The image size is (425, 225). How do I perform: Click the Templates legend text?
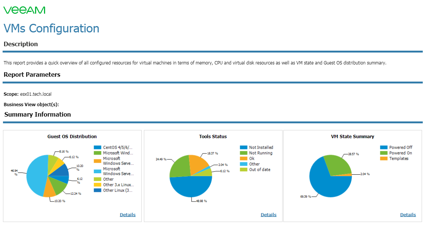(x=399, y=158)
